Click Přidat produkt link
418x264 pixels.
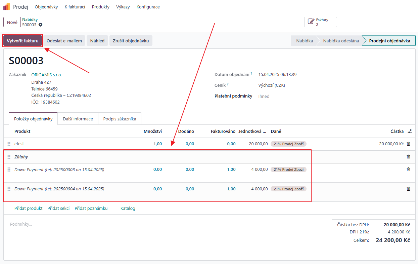point(29,209)
